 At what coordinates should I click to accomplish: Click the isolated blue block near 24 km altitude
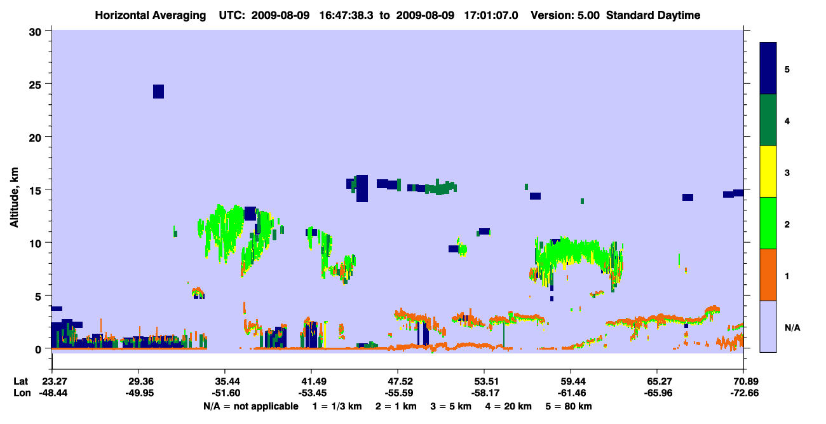tap(158, 92)
